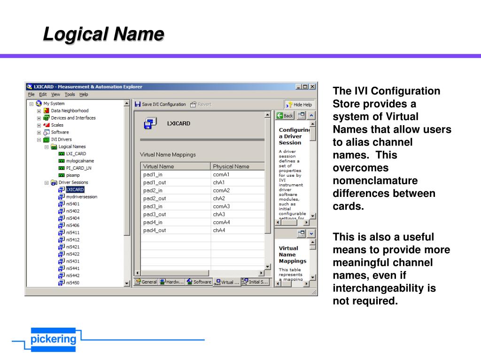Collapse the Driver Sessions node
The height and width of the screenshot is (360, 481).
[x=47, y=183]
